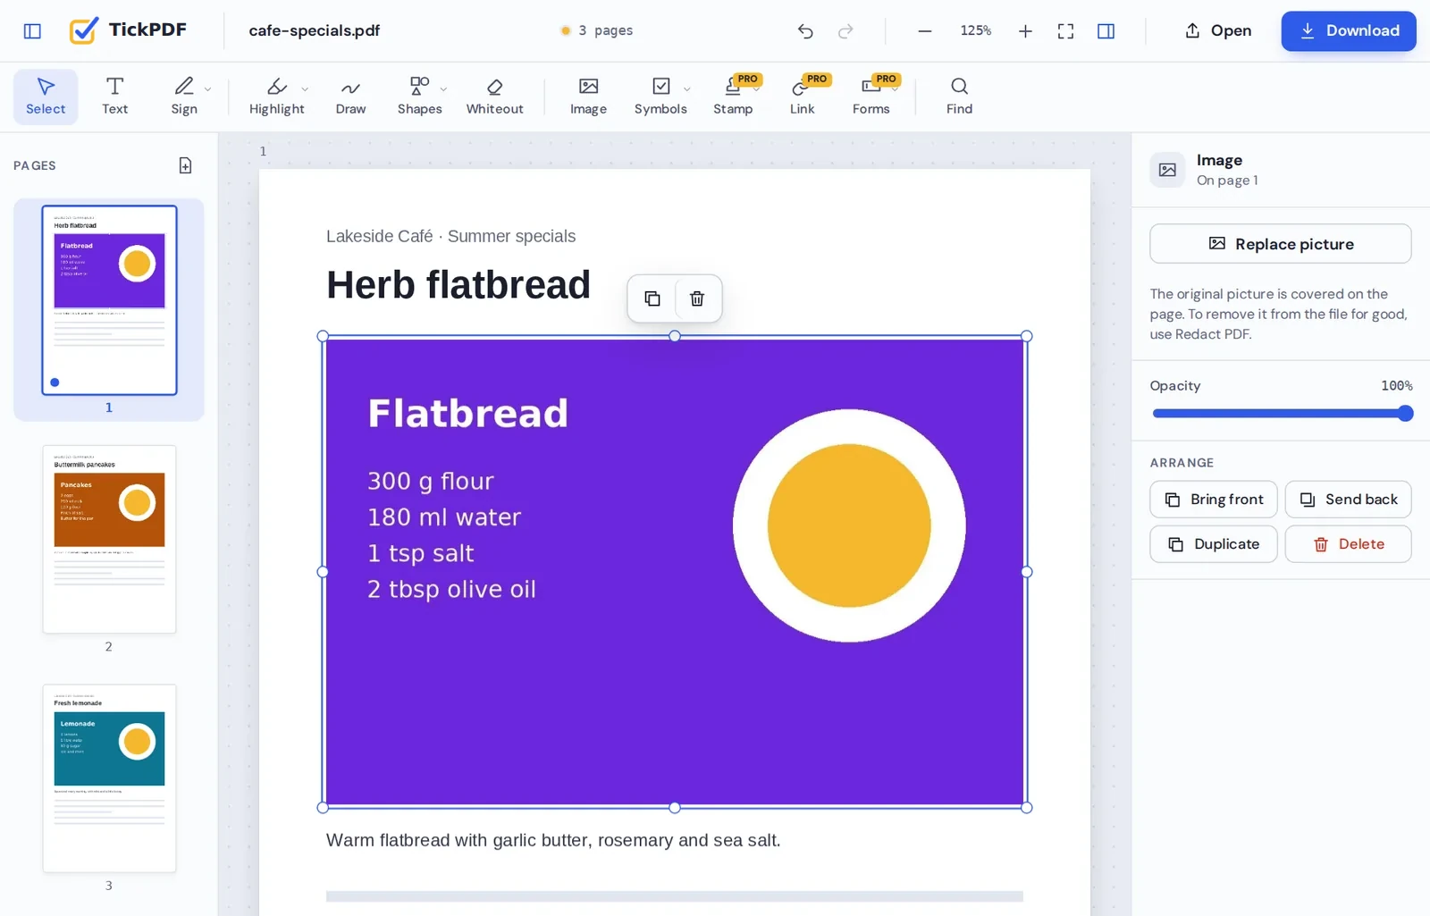Select page 1 thumbnail
The height and width of the screenshot is (916, 1430).
tap(109, 300)
